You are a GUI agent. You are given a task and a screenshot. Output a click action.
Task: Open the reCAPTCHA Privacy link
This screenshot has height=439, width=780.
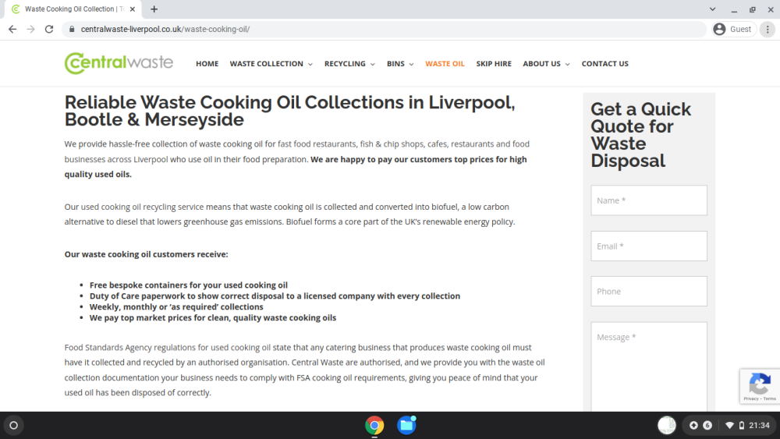click(x=750, y=398)
